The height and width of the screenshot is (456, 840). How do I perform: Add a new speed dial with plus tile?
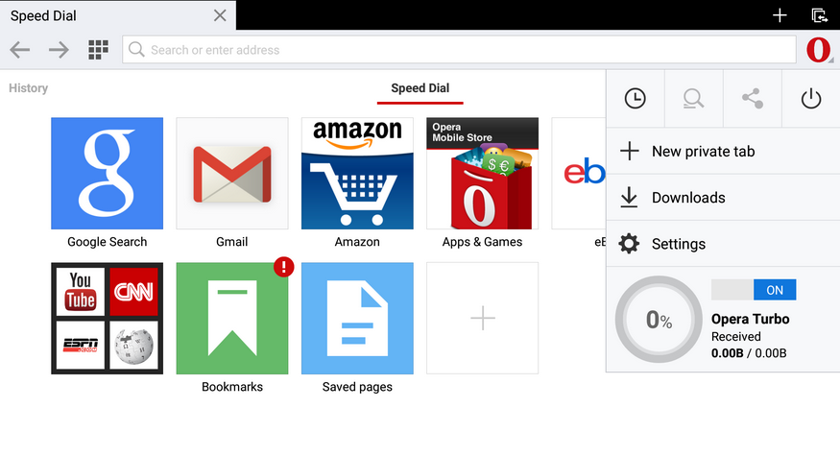point(482,319)
